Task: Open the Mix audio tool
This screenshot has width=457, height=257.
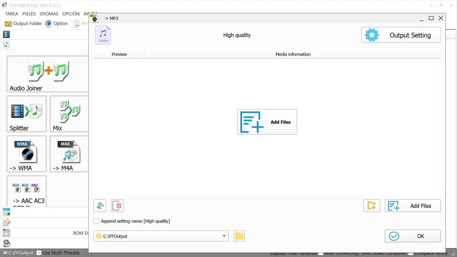Action: 68,114
